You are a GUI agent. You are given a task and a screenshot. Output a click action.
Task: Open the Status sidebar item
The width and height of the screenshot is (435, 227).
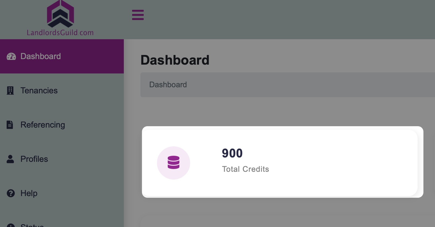click(62, 223)
